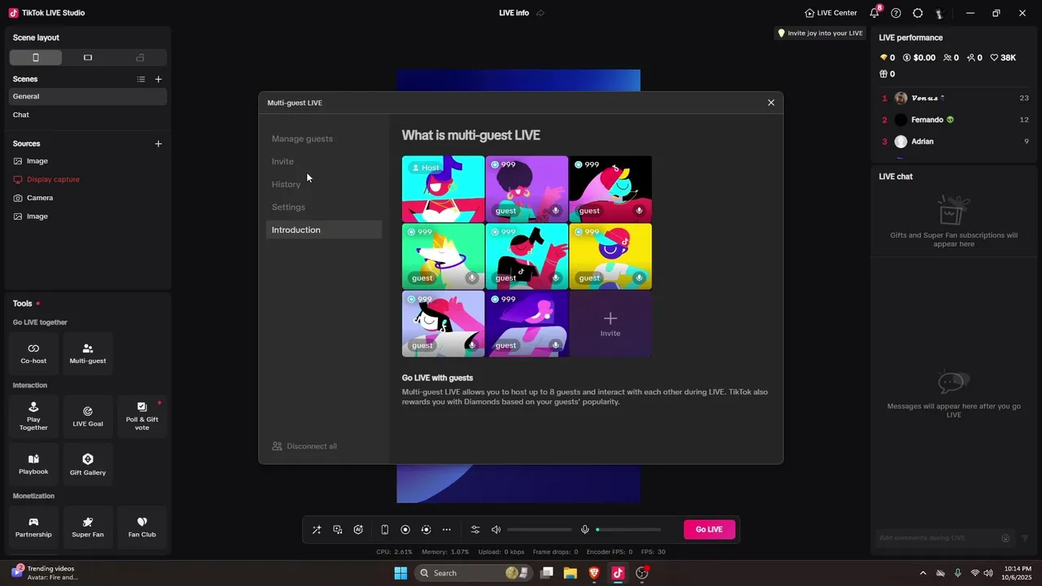
Task: Open the notifications bell
Action: tap(875, 13)
